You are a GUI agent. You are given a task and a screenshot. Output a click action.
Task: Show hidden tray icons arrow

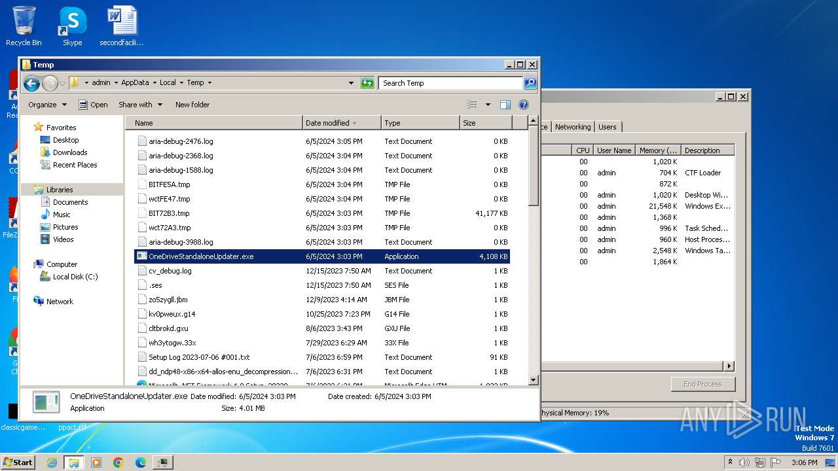[x=730, y=462]
